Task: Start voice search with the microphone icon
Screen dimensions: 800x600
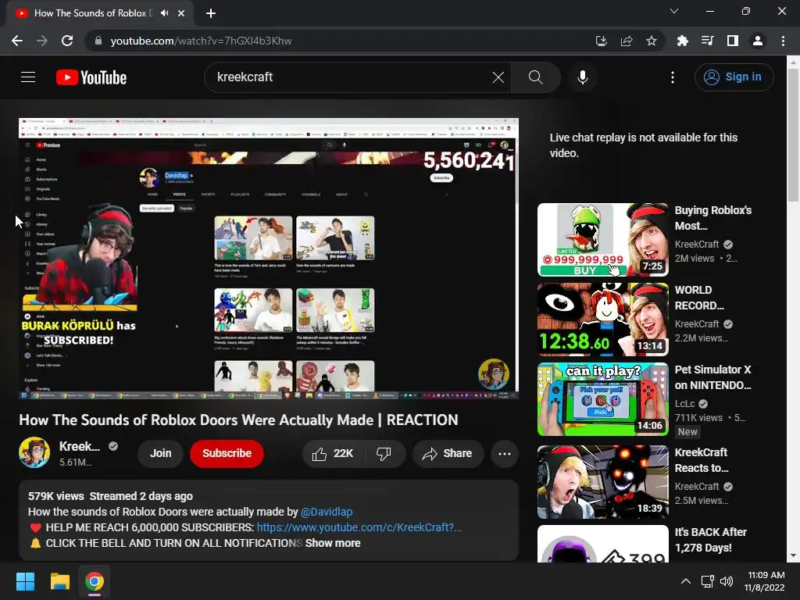Action: pyautogui.click(x=582, y=77)
